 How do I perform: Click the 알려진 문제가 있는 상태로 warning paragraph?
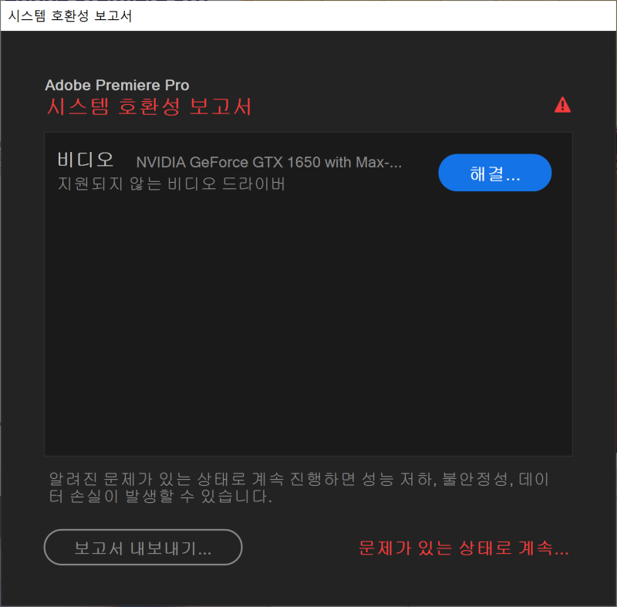click(x=298, y=487)
